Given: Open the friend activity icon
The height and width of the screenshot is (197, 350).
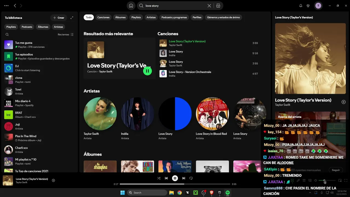Looking at the screenshot, I should pos(308,5).
